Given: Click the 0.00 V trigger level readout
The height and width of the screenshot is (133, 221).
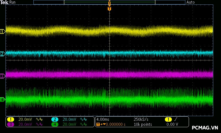Looking at the screenshot, I should point(172,124).
